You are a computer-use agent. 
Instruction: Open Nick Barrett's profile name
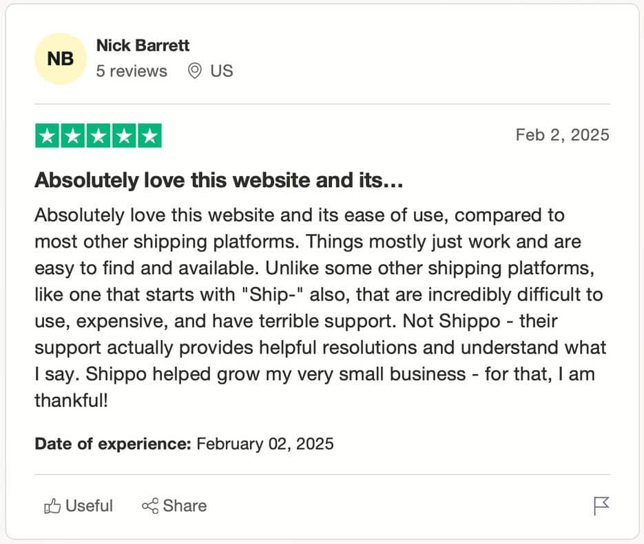(x=143, y=45)
